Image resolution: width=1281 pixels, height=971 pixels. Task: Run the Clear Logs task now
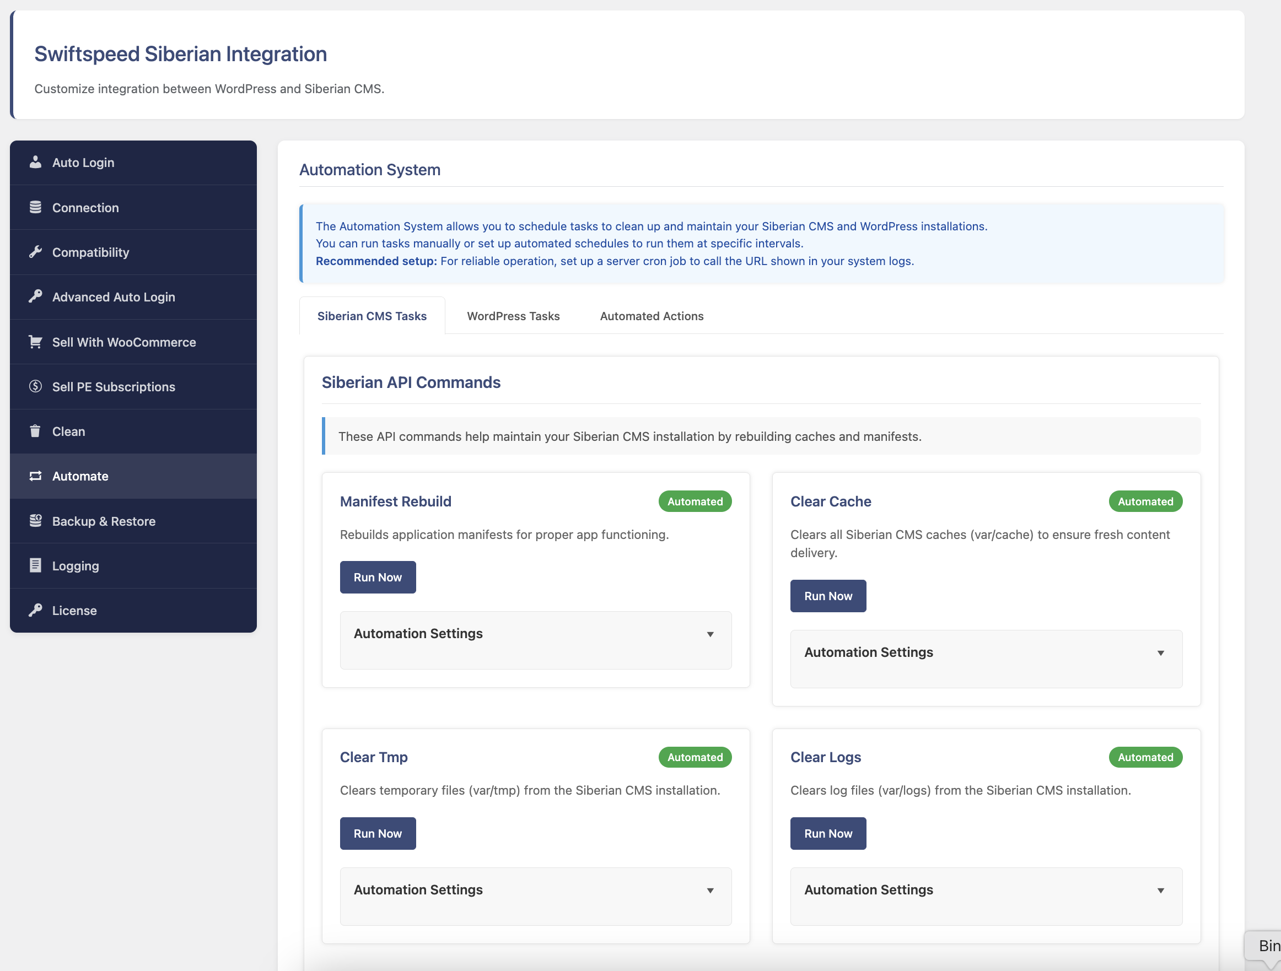point(828,833)
